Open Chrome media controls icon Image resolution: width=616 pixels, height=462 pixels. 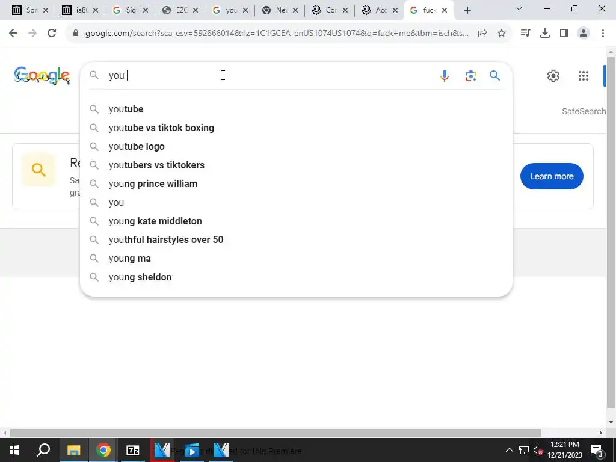pyautogui.click(x=525, y=34)
